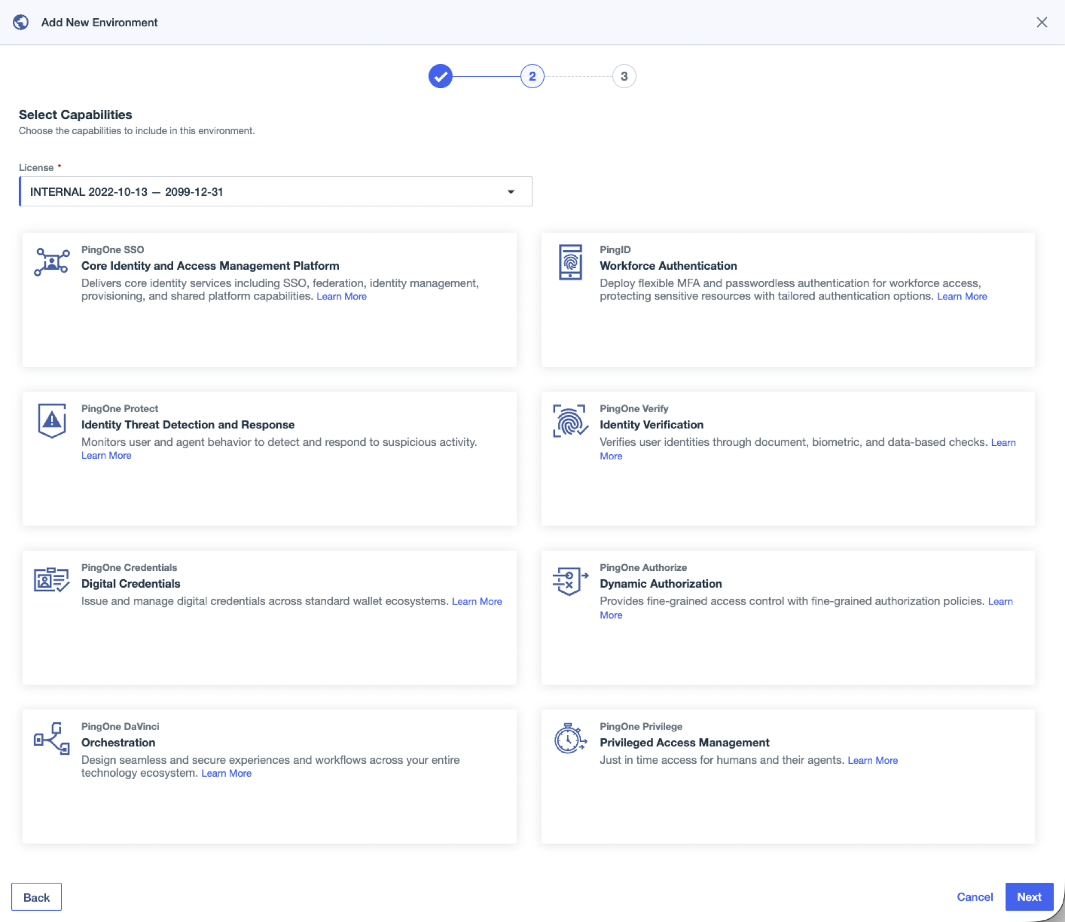Click the PingOne Privilege stopwatch icon
The height and width of the screenshot is (922, 1065).
[570, 738]
